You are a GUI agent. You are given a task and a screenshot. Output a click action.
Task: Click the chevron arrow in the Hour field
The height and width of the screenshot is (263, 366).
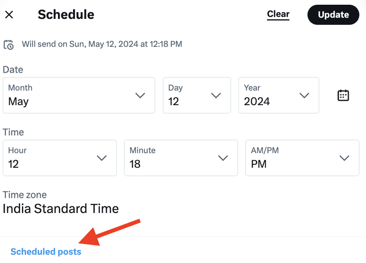pyautogui.click(x=102, y=158)
